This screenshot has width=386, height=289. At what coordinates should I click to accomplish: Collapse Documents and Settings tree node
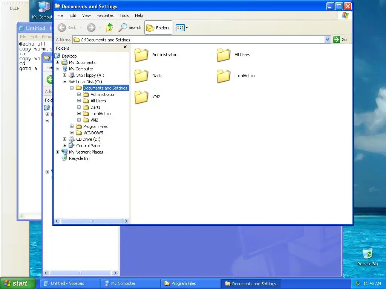point(72,88)
